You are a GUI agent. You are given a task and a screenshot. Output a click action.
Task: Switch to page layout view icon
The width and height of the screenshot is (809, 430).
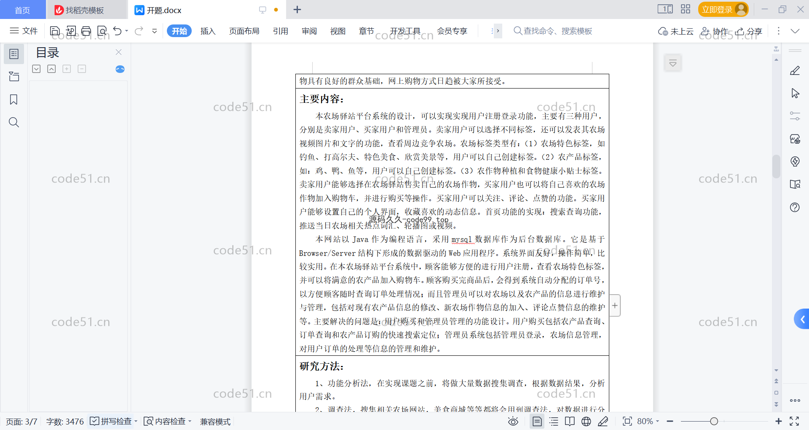(537, 421)
